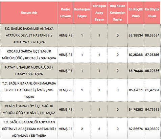Select the Antalya Atatürk Devlet Hastanesi cell
This screenshot has width=161, height=139.
(29, 35)
